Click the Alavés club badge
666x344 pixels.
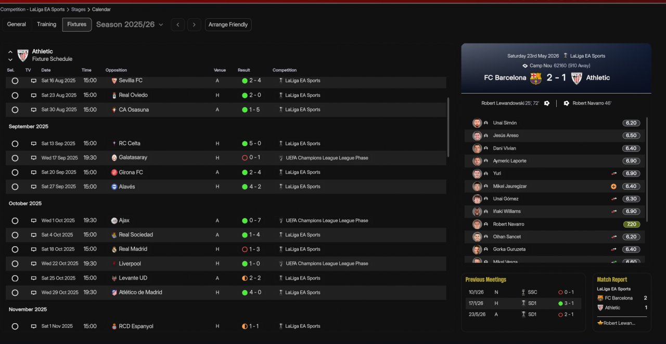coord(114,187)
